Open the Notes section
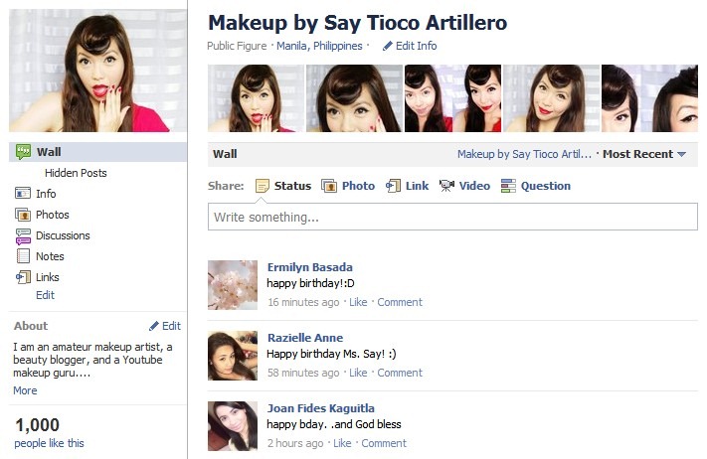The width and height of the screenshot is (707, 459). (50, 256)
